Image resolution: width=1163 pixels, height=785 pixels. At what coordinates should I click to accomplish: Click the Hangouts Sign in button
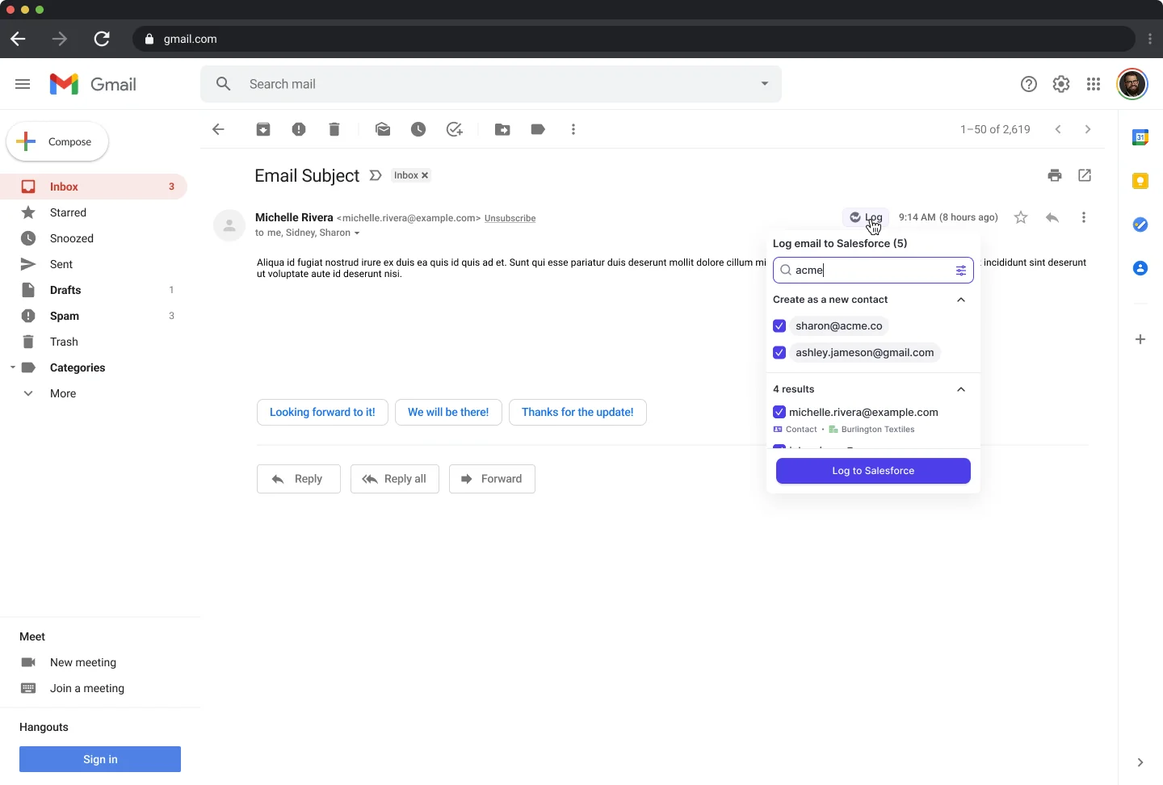(x=100, y=759)
